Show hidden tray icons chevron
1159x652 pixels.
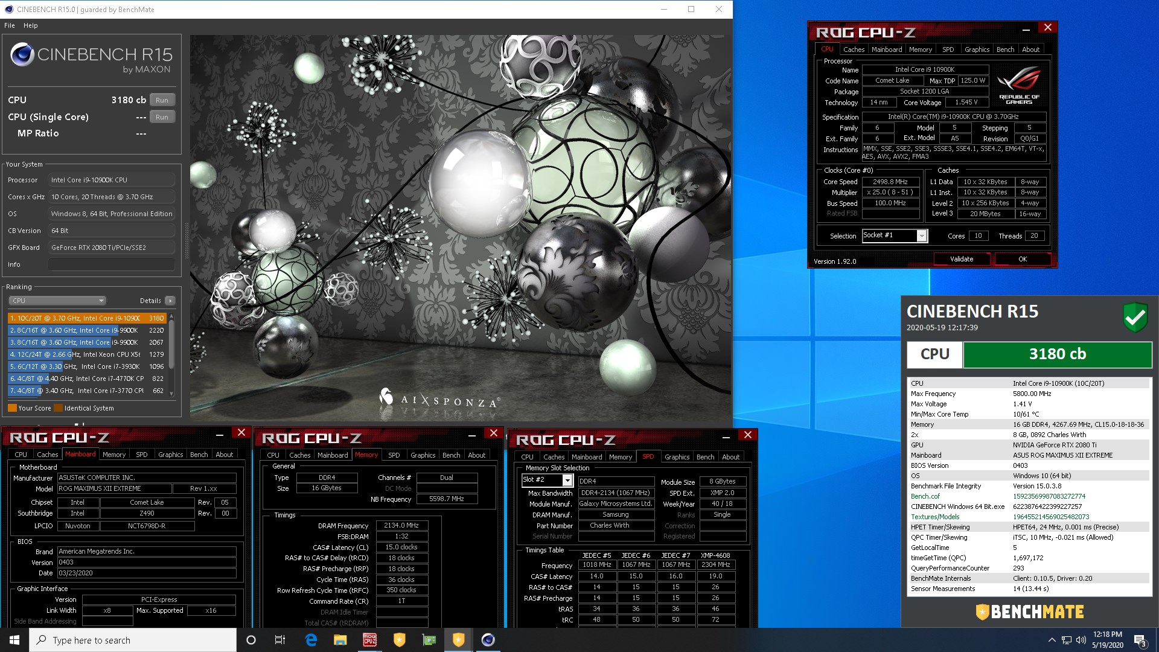pos(1052,640)
